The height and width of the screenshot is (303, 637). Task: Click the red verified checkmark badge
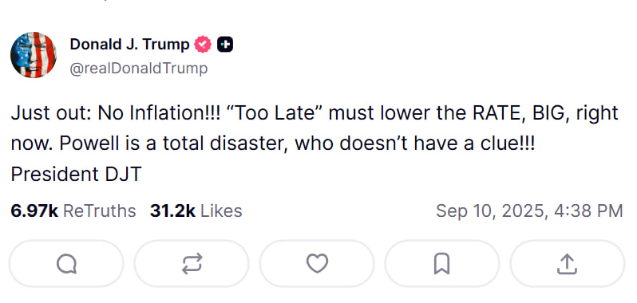pyautogui.click(x=203, y=44)
